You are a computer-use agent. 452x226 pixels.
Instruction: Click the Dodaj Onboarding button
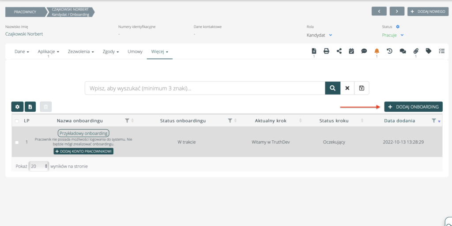click(x=413, y=107)
